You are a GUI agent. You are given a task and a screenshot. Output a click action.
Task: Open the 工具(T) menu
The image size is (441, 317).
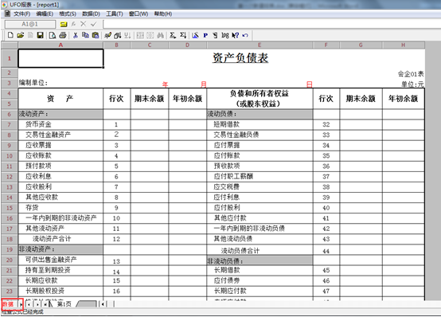click(x=115, y=14)
